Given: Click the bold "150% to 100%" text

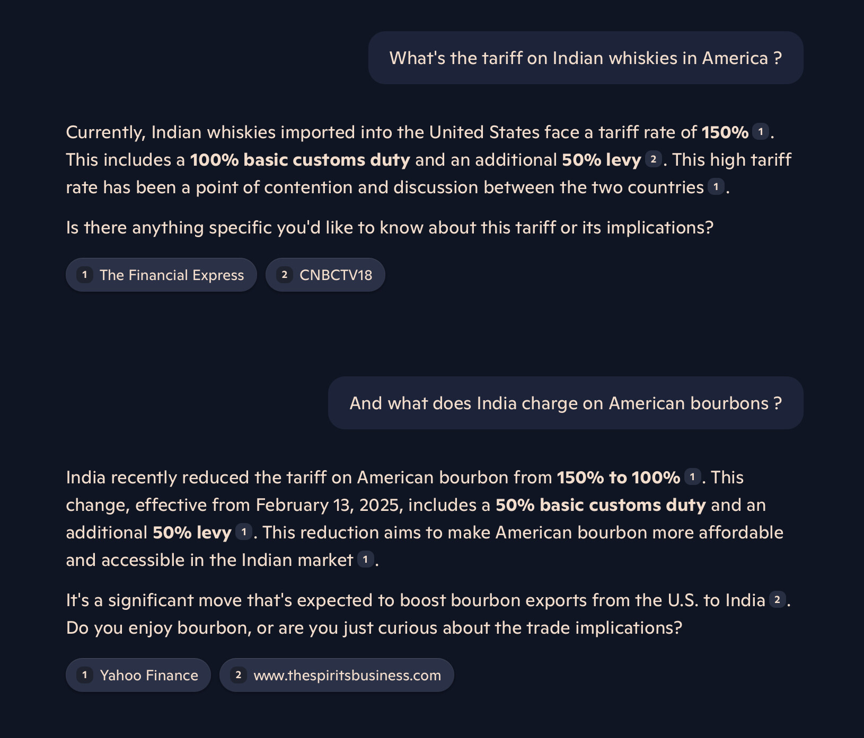Looking at the screenshot, I should 618,478.
